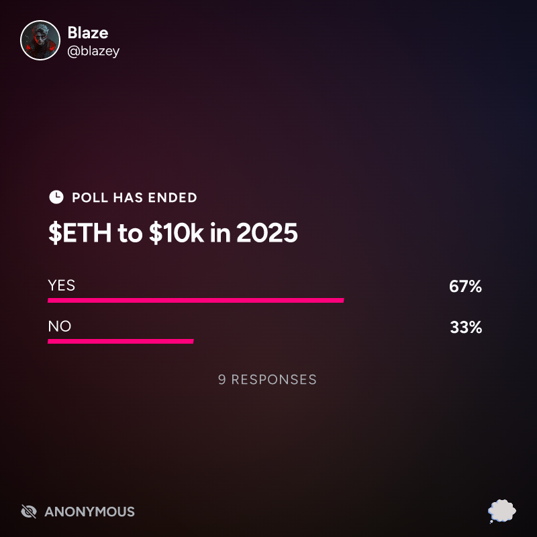
Task: Click the $10k text in poll title
Action: [177, 233]
